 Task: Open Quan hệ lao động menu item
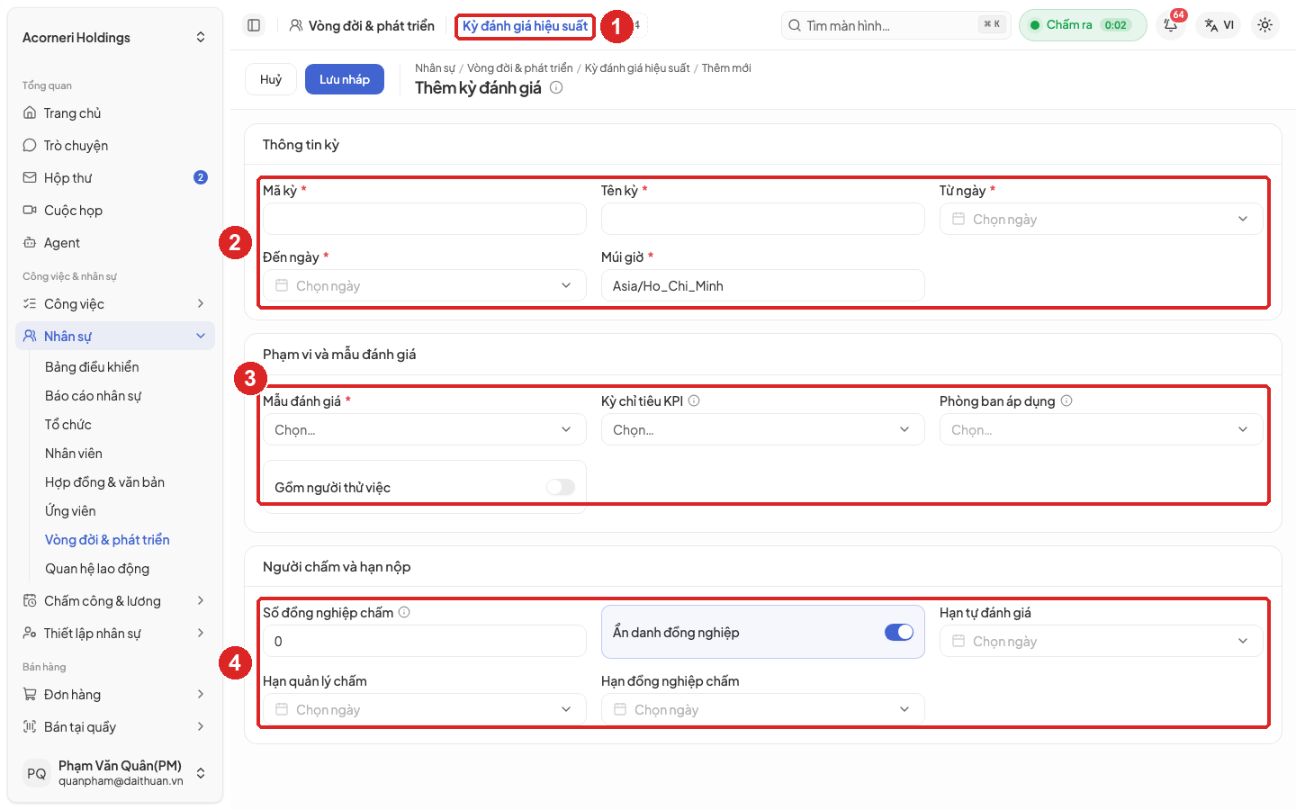click(97, 569)
